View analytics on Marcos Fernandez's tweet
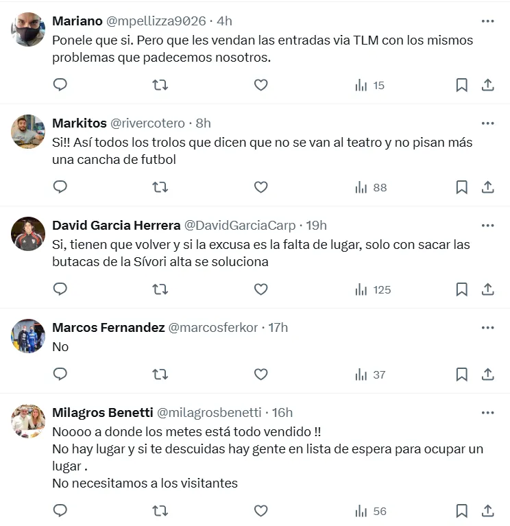Viewport: 510px width, 526px height. coord(370,374)
